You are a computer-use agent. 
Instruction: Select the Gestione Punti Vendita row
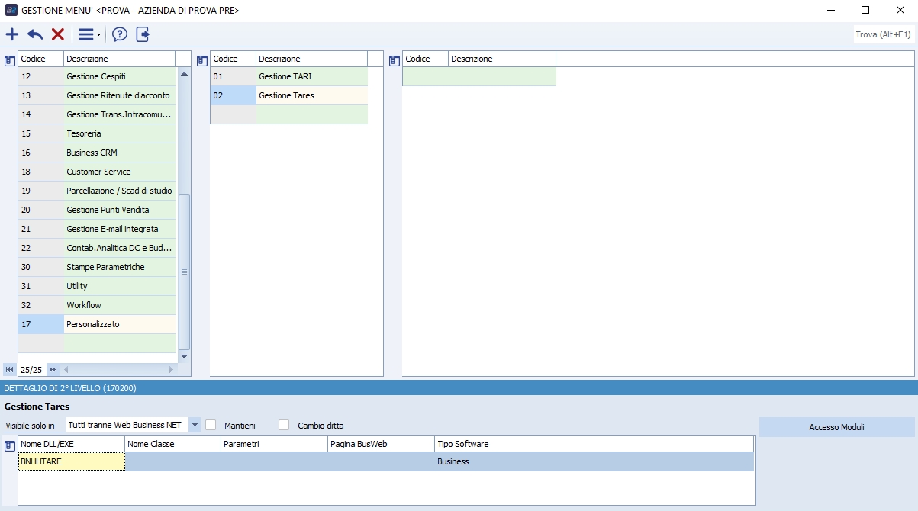(97, 210)
